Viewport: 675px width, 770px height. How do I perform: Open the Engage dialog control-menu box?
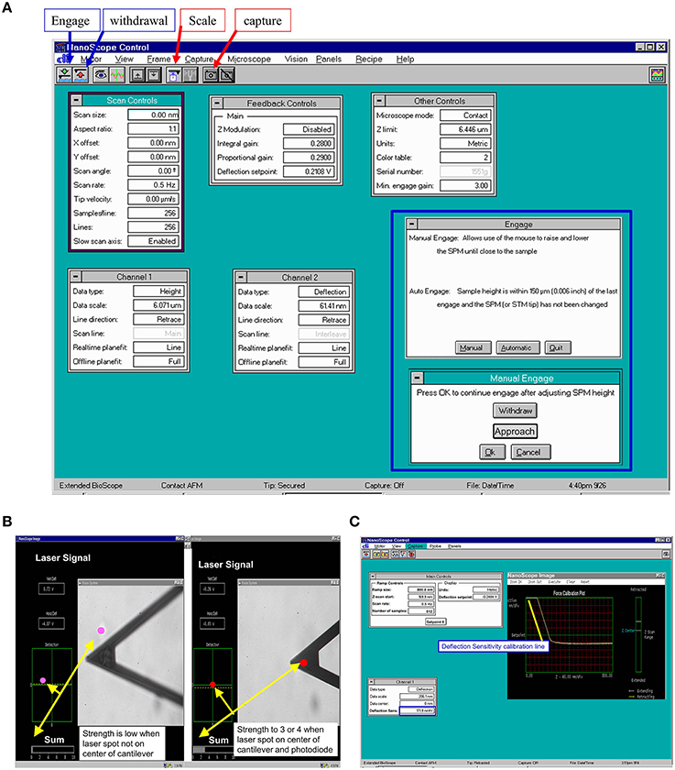coord(412,224)
